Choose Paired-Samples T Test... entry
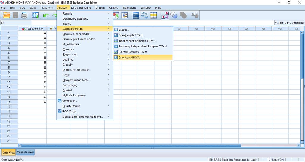This screenshot has height=162, width=305. point(143,52)
